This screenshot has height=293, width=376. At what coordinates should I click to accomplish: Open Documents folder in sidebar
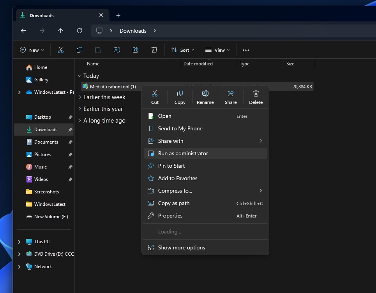pos(46,142)
